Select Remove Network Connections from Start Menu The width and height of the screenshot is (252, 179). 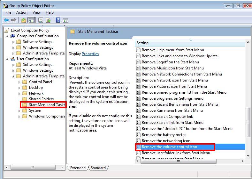(182, 74)
